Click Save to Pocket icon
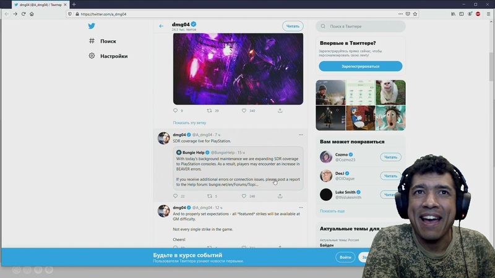The image size is (495, 278). pyautogui.click(x=408, y=14)
